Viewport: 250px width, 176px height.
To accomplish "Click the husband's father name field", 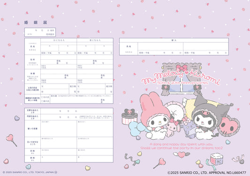I will tap(55, 86).
